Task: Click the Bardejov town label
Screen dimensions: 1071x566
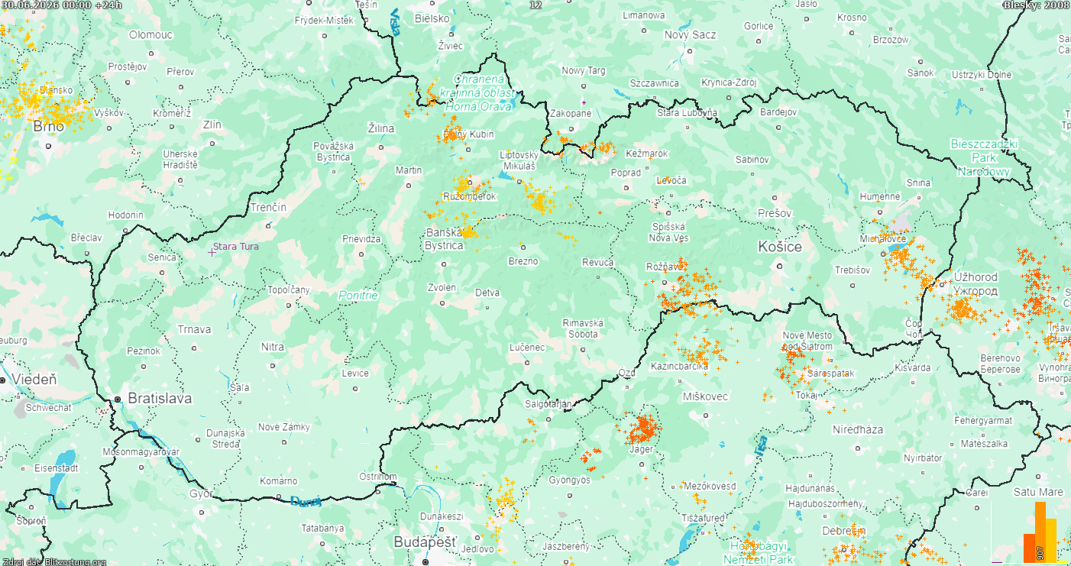Action: click(779, 112)
